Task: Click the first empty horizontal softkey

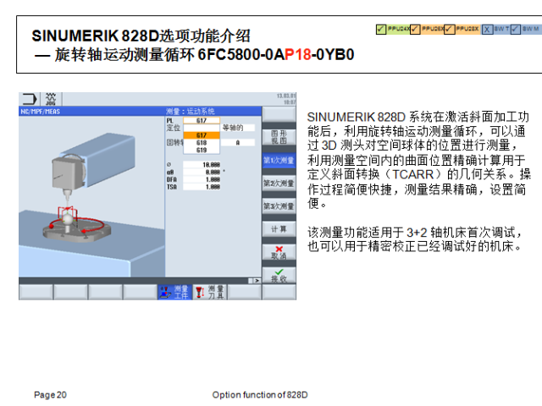Action: (36, 292)
